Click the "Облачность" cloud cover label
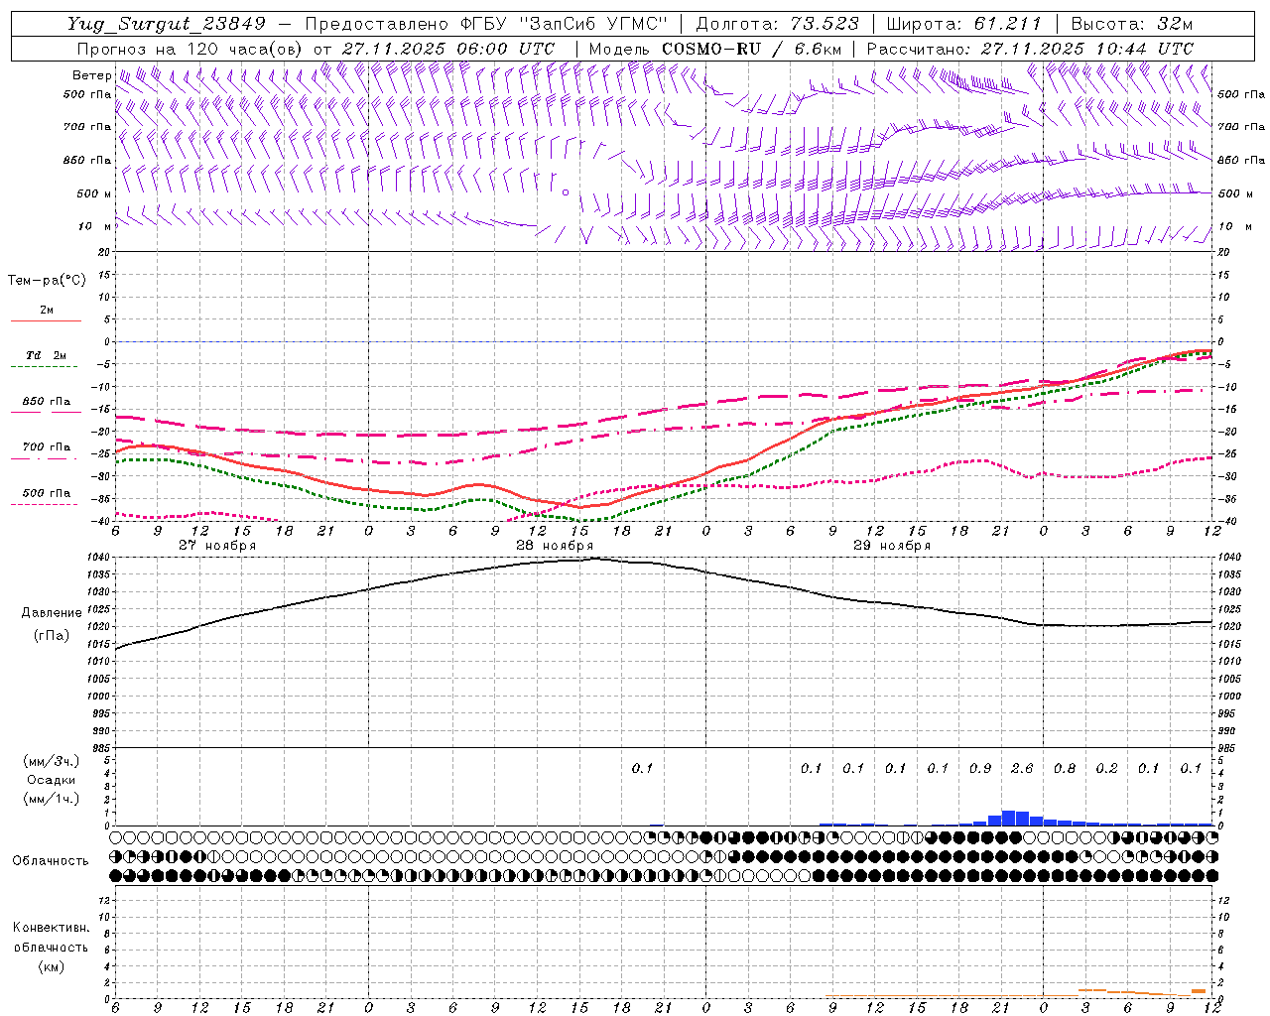Viewport: 1270px width, 1016px height. tap(51, 861)
